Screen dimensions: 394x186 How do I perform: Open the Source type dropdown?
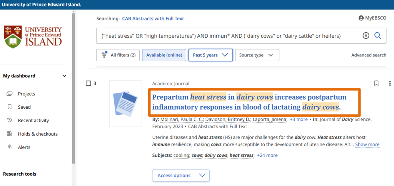[257, 55]
